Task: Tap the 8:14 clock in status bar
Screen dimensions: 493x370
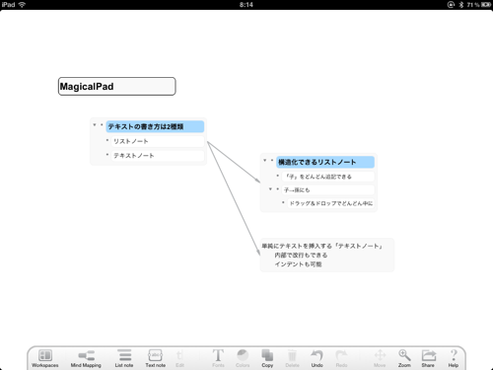Action: coord(246,5)
